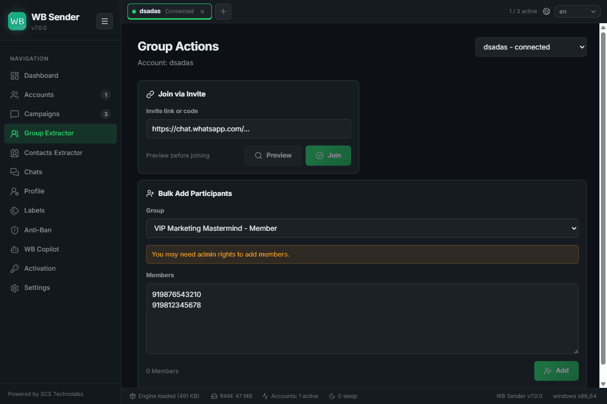Open the VIP Marketing Mastermind group dropdown
This screenshot has height=404, width=607.
coord(362,228)
